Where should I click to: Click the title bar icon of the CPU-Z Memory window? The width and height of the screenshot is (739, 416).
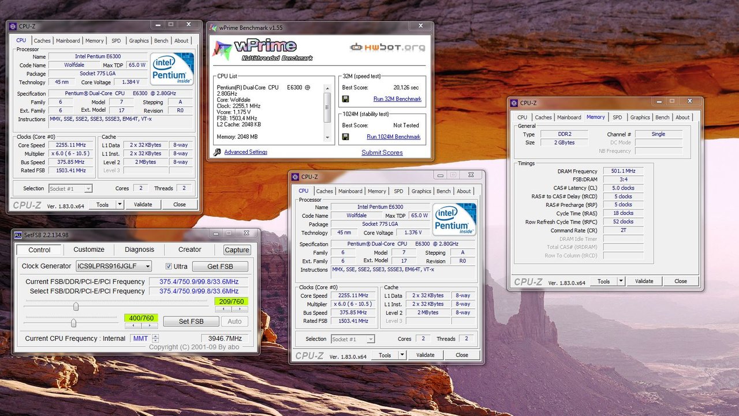514,103
